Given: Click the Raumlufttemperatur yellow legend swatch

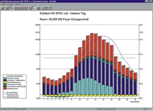Looking at the screenshot, I should pyautogui.click(x=5, y=82).
